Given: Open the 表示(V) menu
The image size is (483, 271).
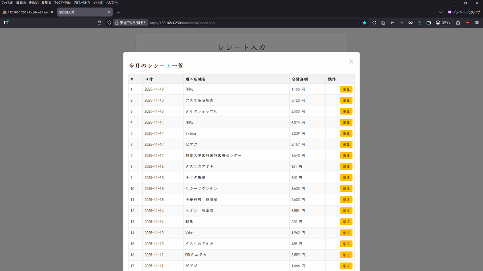Looking at the screenshot, I should point(33,3).
